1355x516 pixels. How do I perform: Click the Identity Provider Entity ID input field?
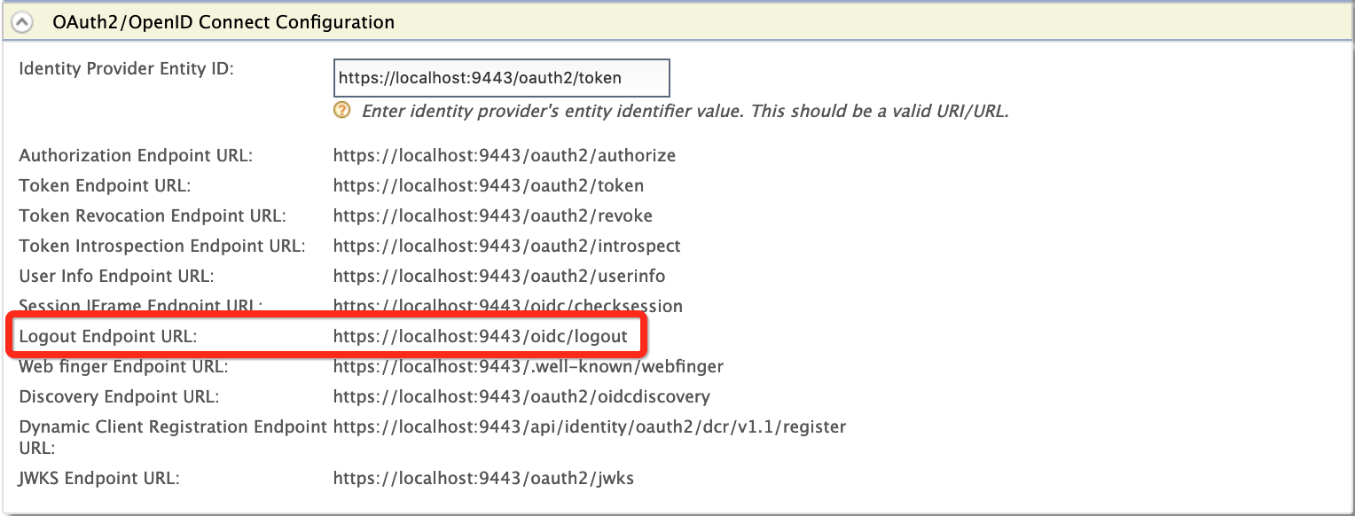(501, 78)
